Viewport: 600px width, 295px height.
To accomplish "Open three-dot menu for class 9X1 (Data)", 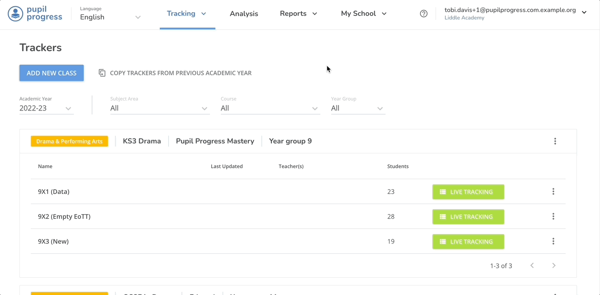I will coord(553,192).
